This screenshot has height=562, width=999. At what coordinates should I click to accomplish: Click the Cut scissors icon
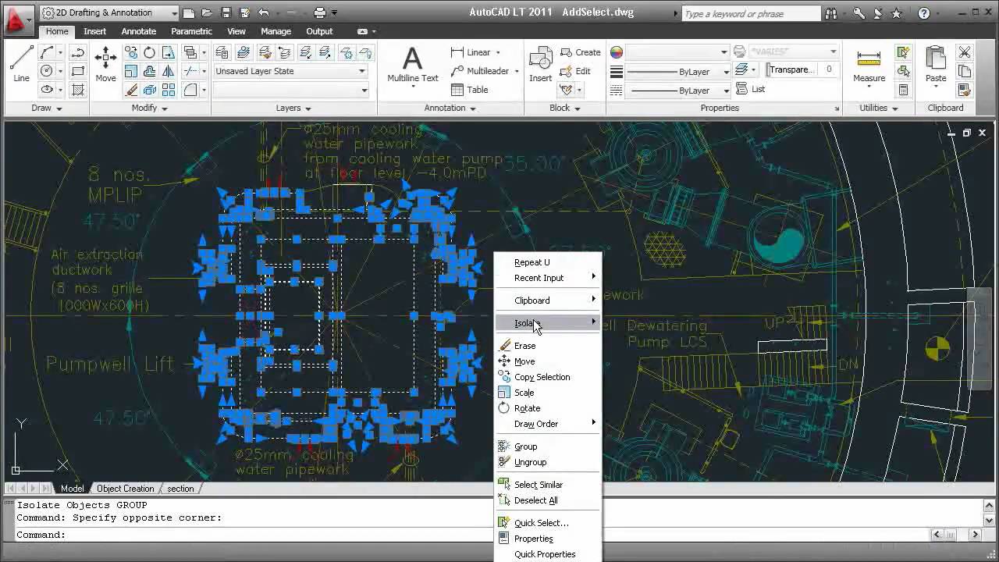point(965,52)
